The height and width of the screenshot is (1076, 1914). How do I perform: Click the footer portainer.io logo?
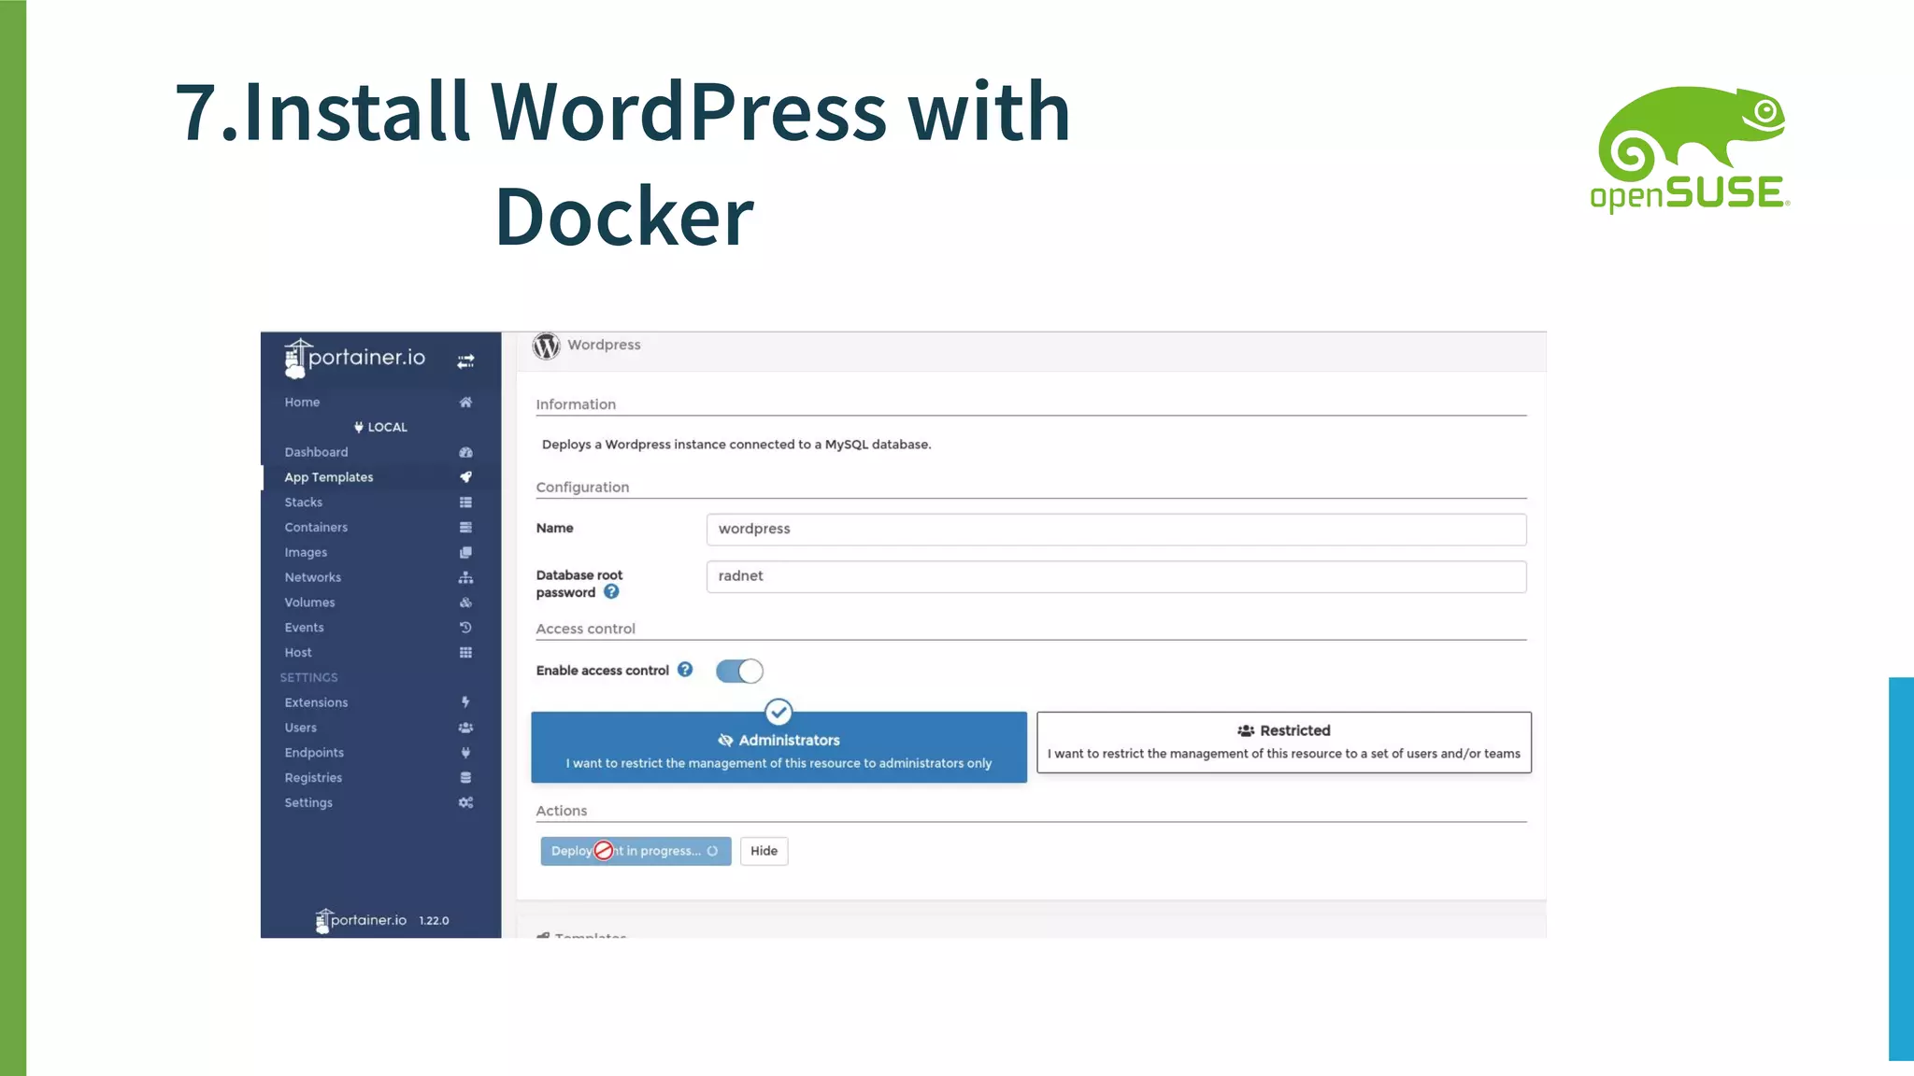361,921
